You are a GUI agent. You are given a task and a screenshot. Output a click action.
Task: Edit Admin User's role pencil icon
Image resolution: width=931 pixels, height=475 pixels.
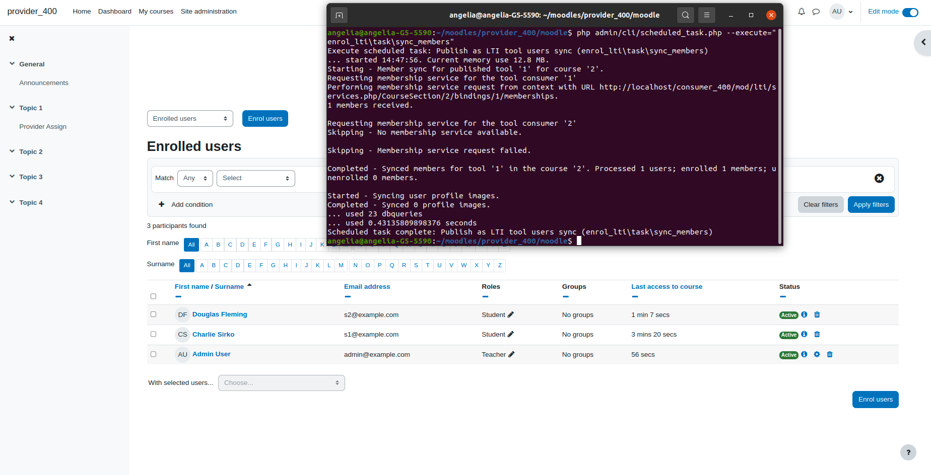point(511,354)
